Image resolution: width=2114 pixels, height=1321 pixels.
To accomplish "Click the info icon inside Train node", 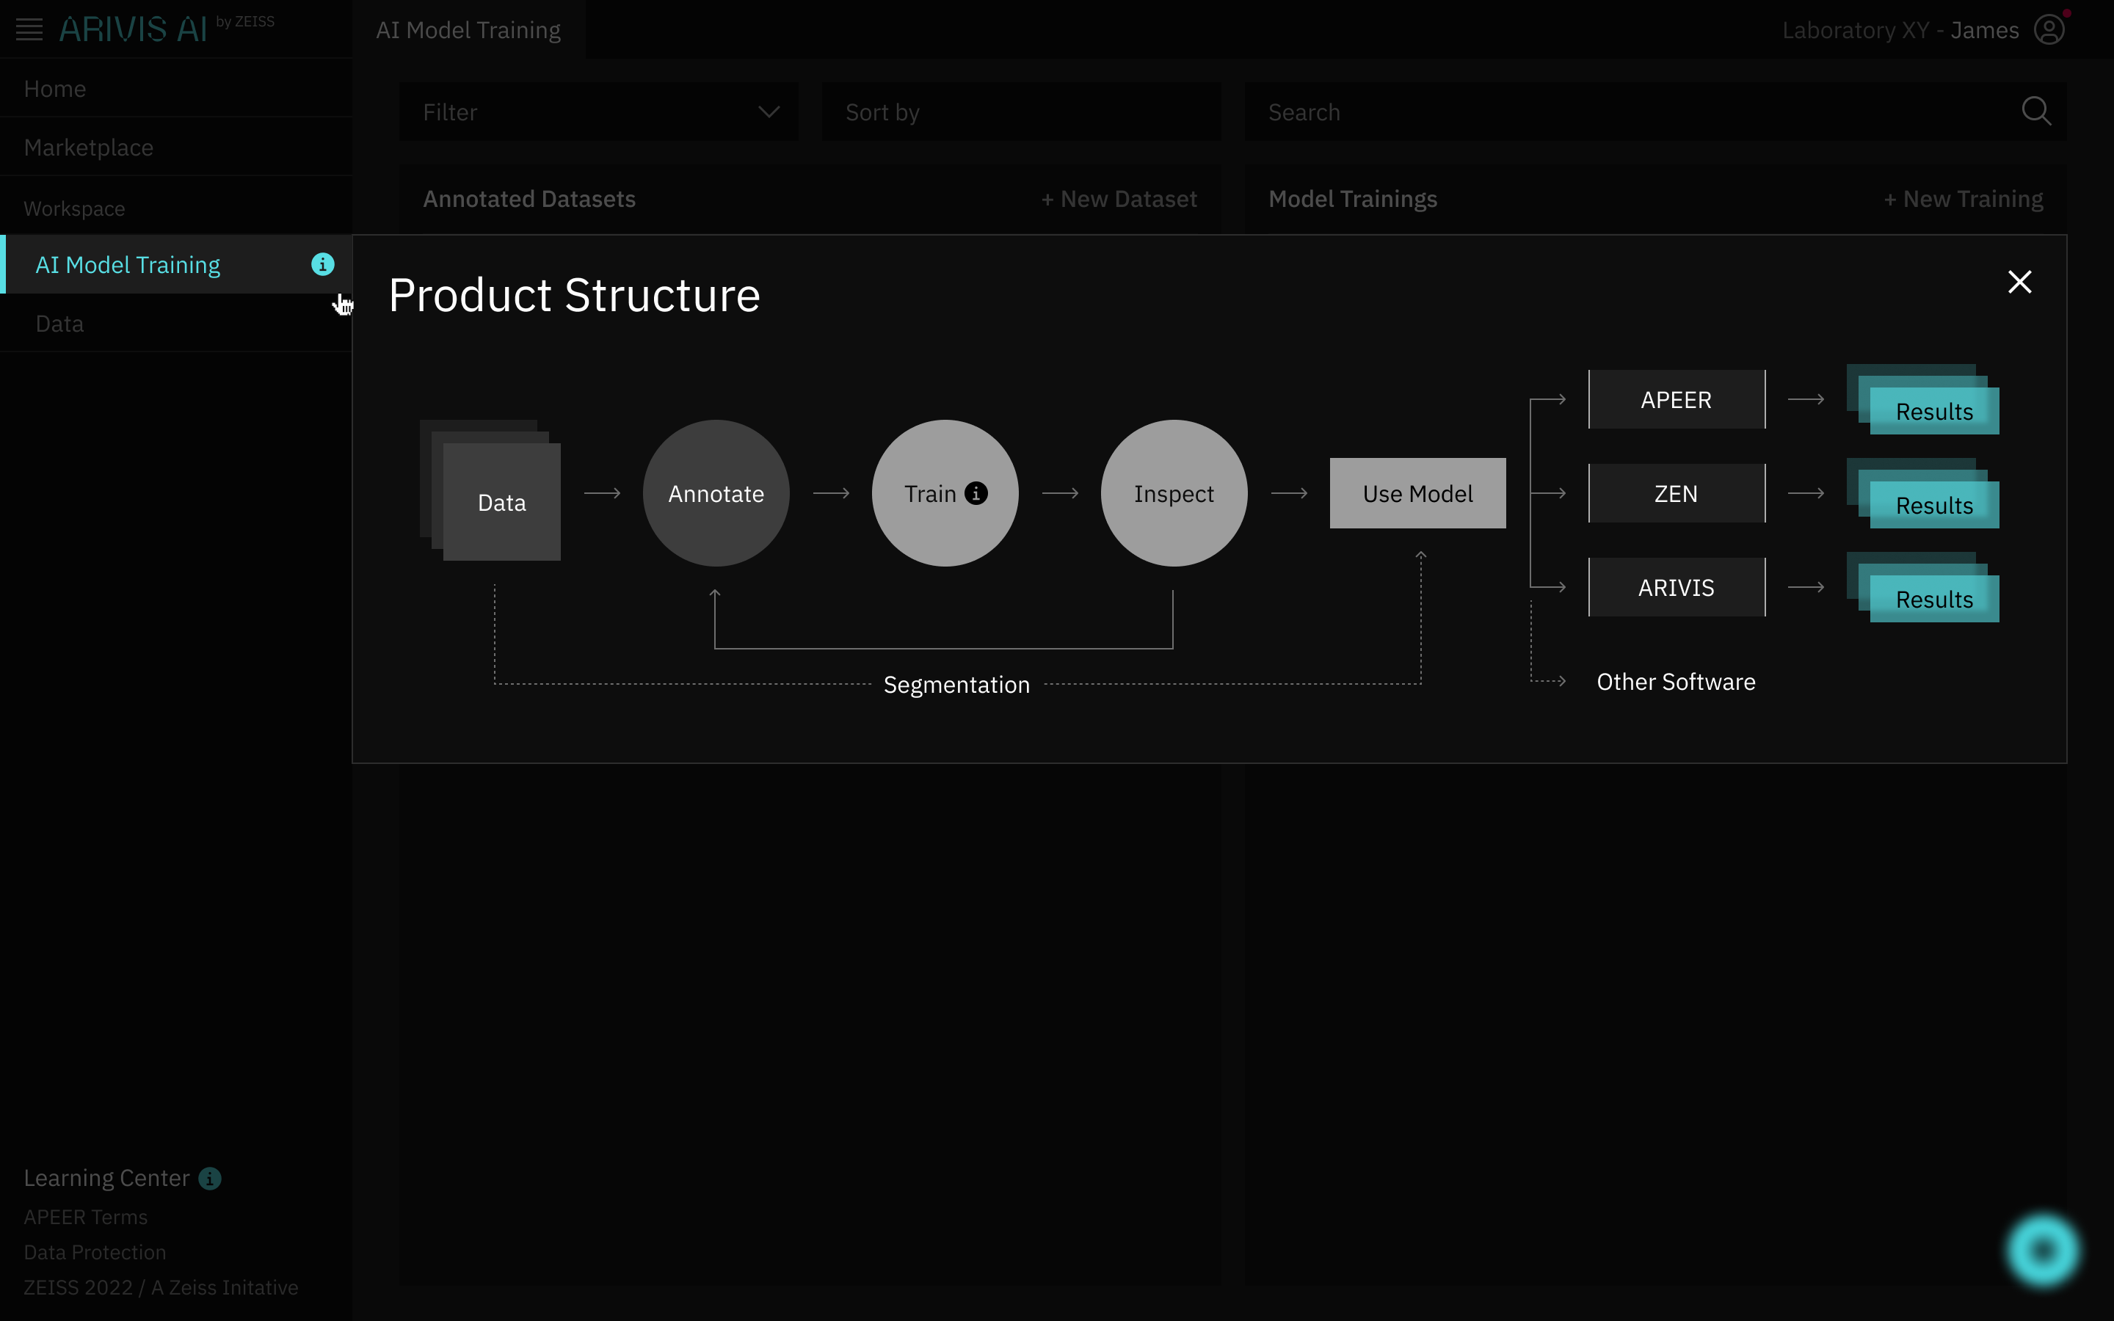I will 976,494.
